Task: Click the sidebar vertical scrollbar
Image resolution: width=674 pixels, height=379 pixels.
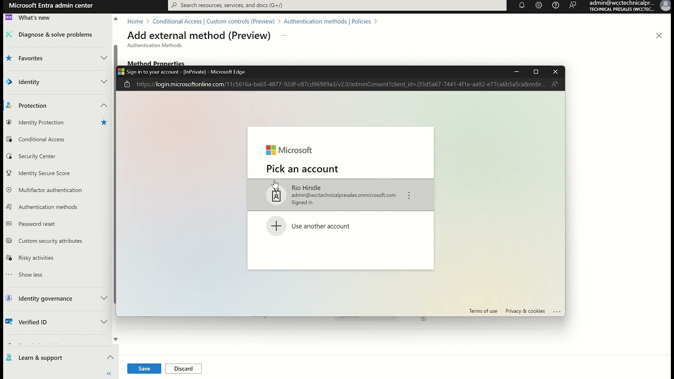Action: 116,174
